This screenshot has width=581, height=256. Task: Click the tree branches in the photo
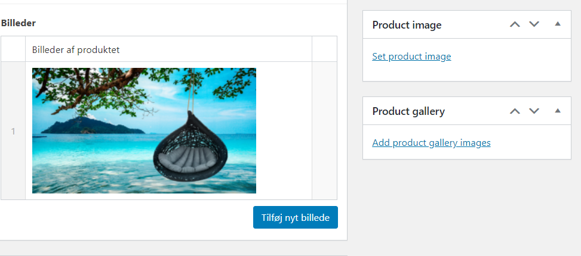[x=119, y=83]
